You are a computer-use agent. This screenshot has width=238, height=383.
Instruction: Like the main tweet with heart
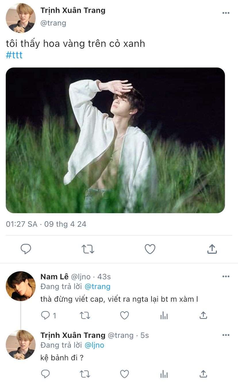point(150,249)
